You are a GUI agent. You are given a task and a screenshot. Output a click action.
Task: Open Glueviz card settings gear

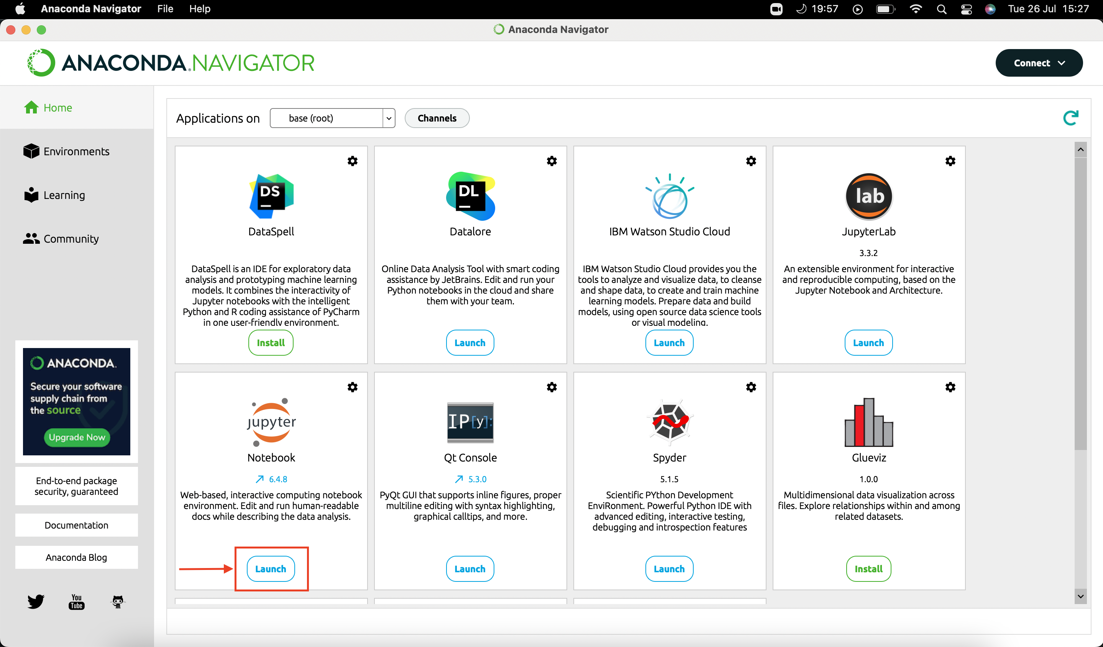[x=950, y=387]
